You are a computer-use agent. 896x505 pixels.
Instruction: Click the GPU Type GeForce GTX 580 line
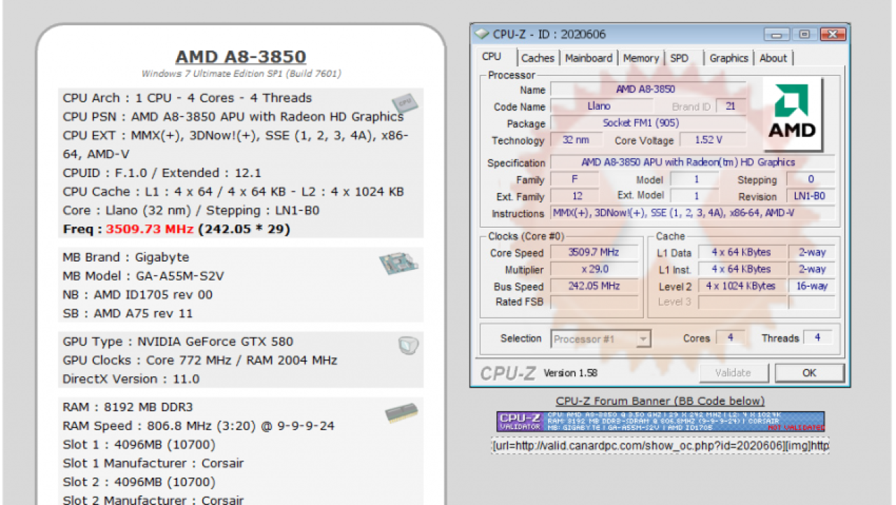point(178,341)
